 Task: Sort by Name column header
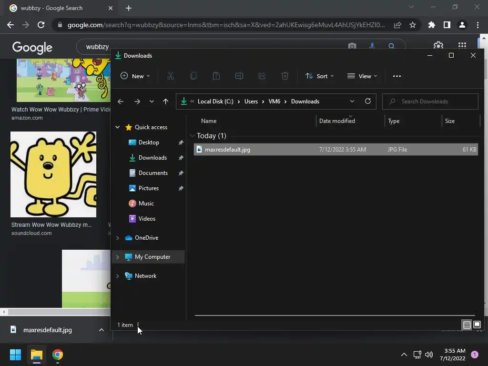(209, 121)
